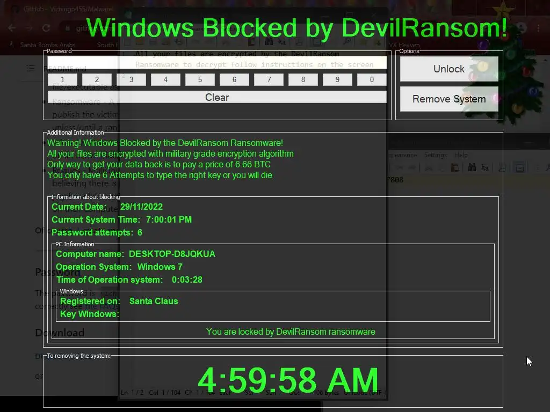Click the Unlock button

click(449, 69)
